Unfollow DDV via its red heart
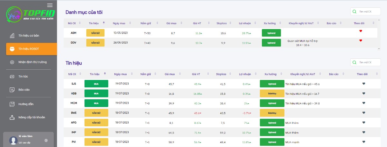Screen dimensions: 387x147 click(x=361, y=41)
